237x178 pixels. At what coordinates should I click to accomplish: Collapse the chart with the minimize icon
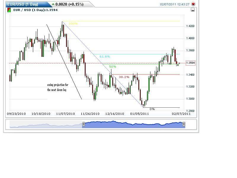click(193, 10)
